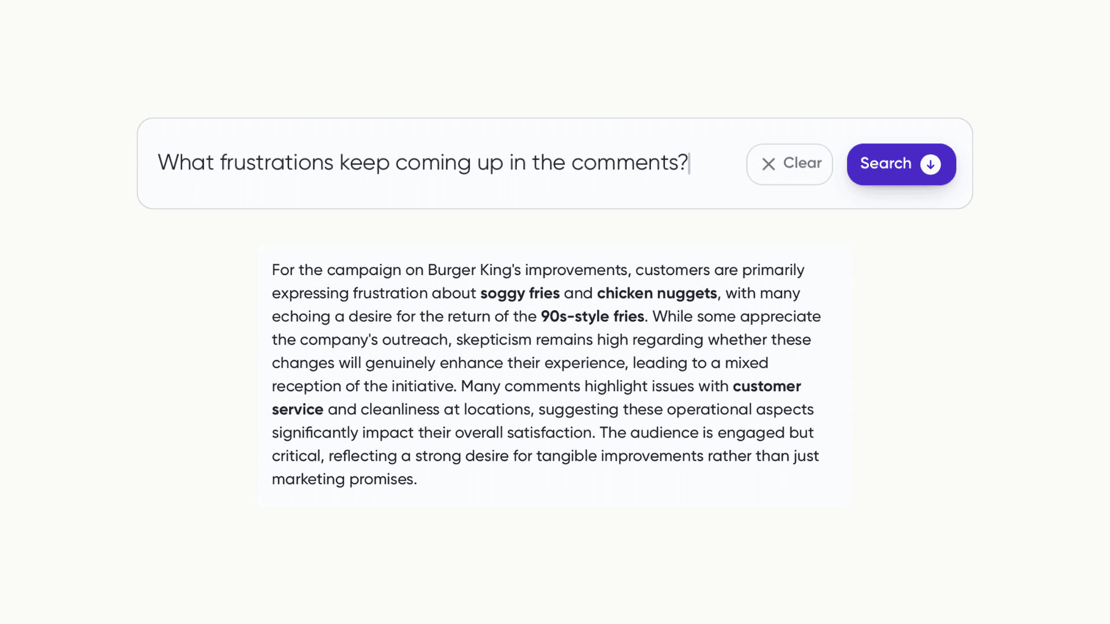Click the purple Search button
1110x624 pixels.
point(901,164)
